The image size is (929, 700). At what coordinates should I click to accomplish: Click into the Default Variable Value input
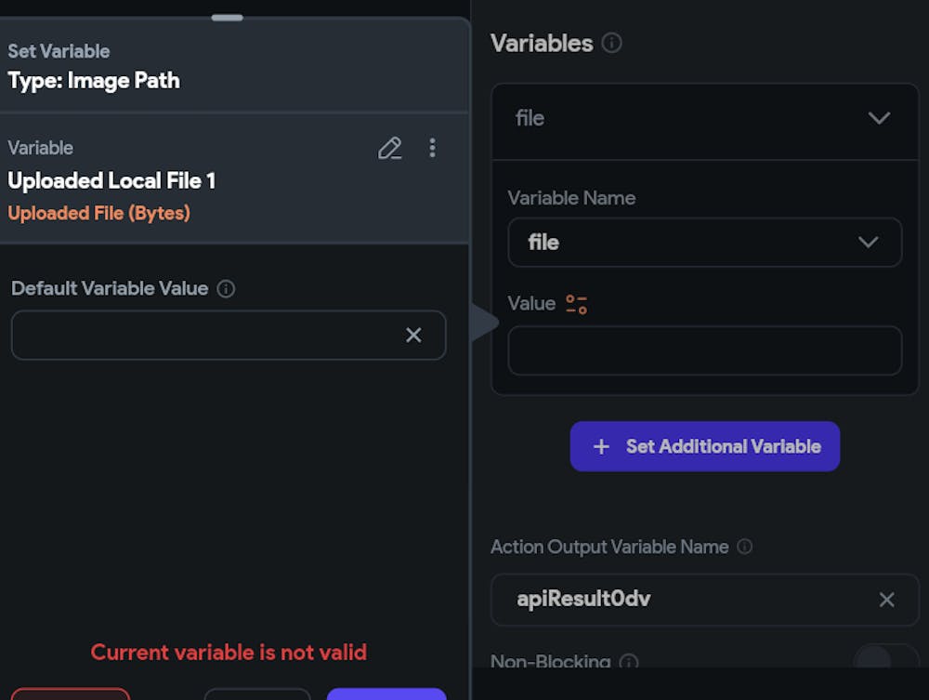pos(204,335)
